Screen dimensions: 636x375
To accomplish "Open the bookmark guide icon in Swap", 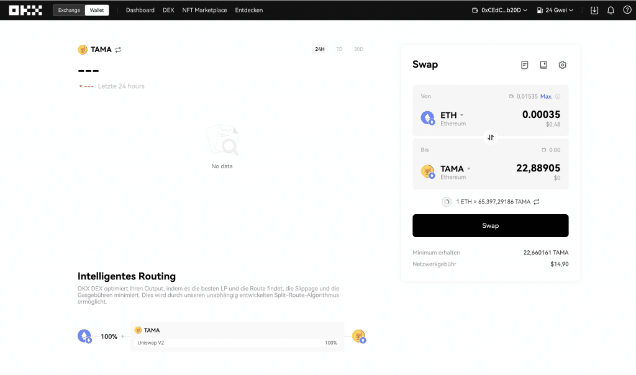I will tap(543, 65).
